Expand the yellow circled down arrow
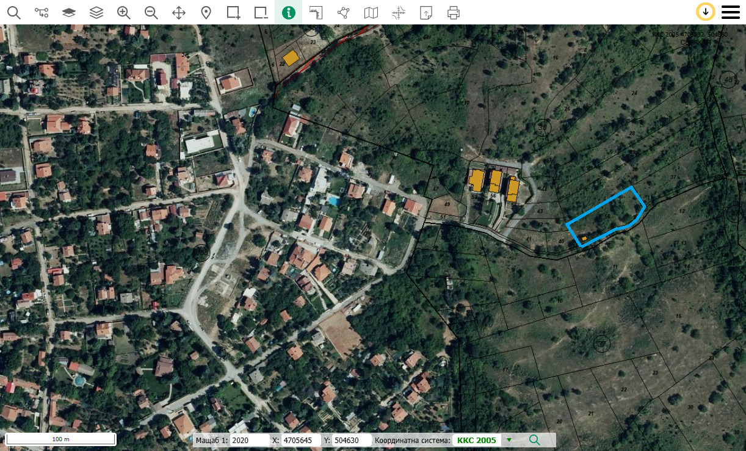The width and height of the screenshot is (746, 451). tap(706, 12)
